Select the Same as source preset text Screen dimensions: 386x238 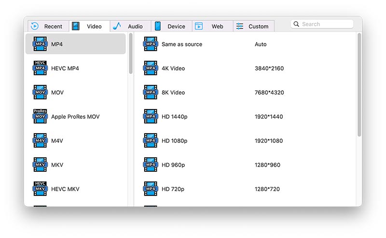[x=182, y=44]
